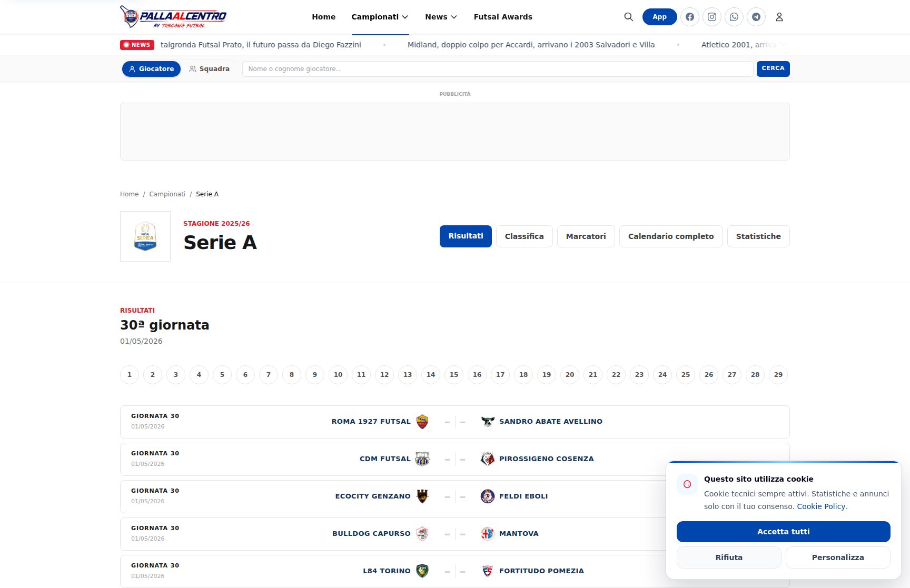Focus the player name search field
The image size is (910, 588).
point(498,69)
